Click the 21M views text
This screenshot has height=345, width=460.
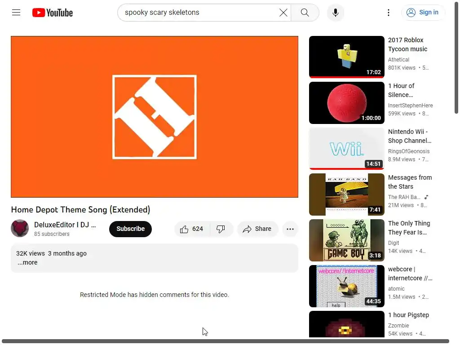[401, 205]
